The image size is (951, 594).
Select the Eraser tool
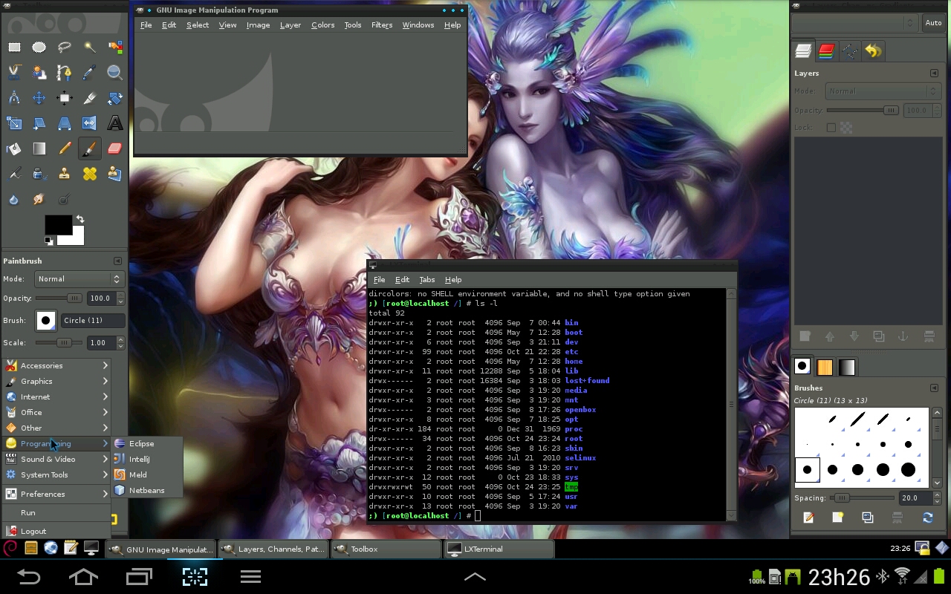[x=114, y=148]
